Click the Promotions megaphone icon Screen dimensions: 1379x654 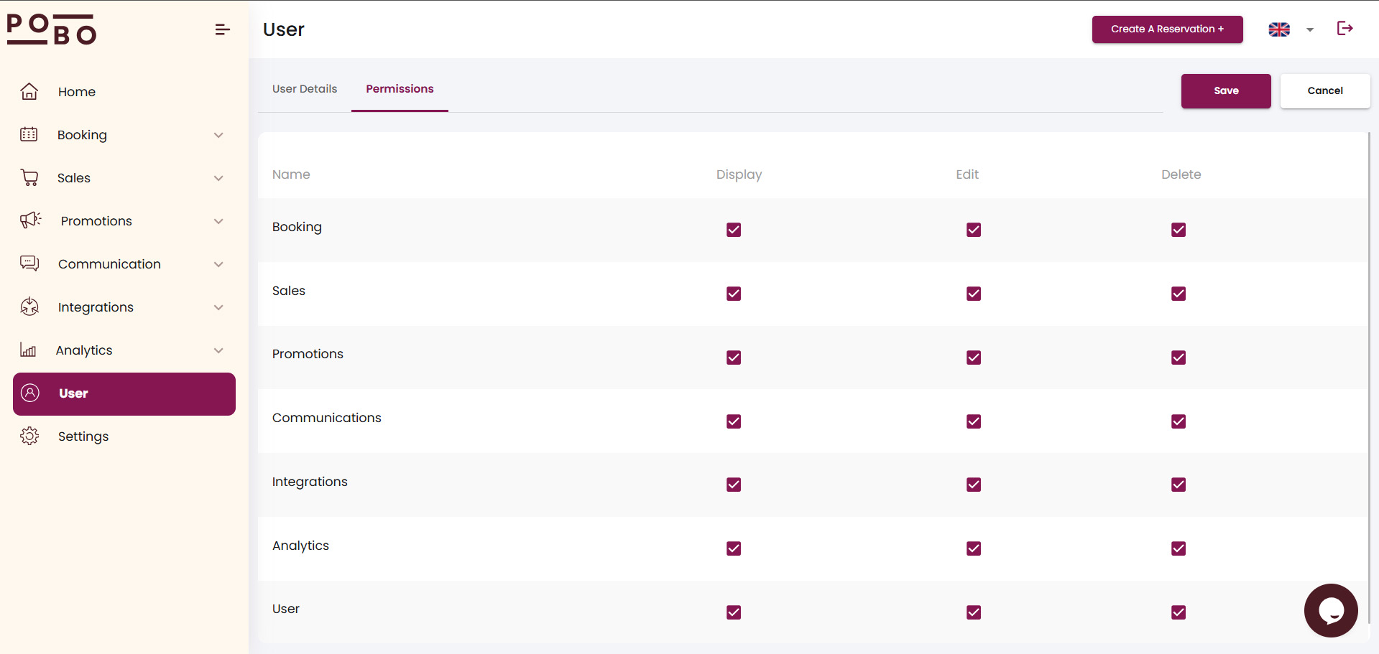pos(30,220)
